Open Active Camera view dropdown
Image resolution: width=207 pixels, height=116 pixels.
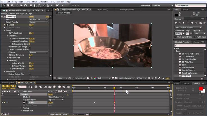(127, 78)
